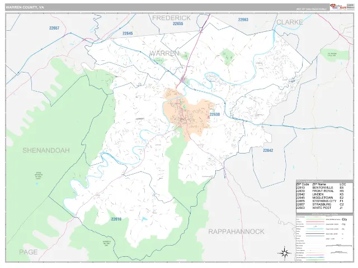Viewport: 358px width, 268px height.
Task: Click ZIP code label 22657 on the map
Action: (x=54, y=28)
